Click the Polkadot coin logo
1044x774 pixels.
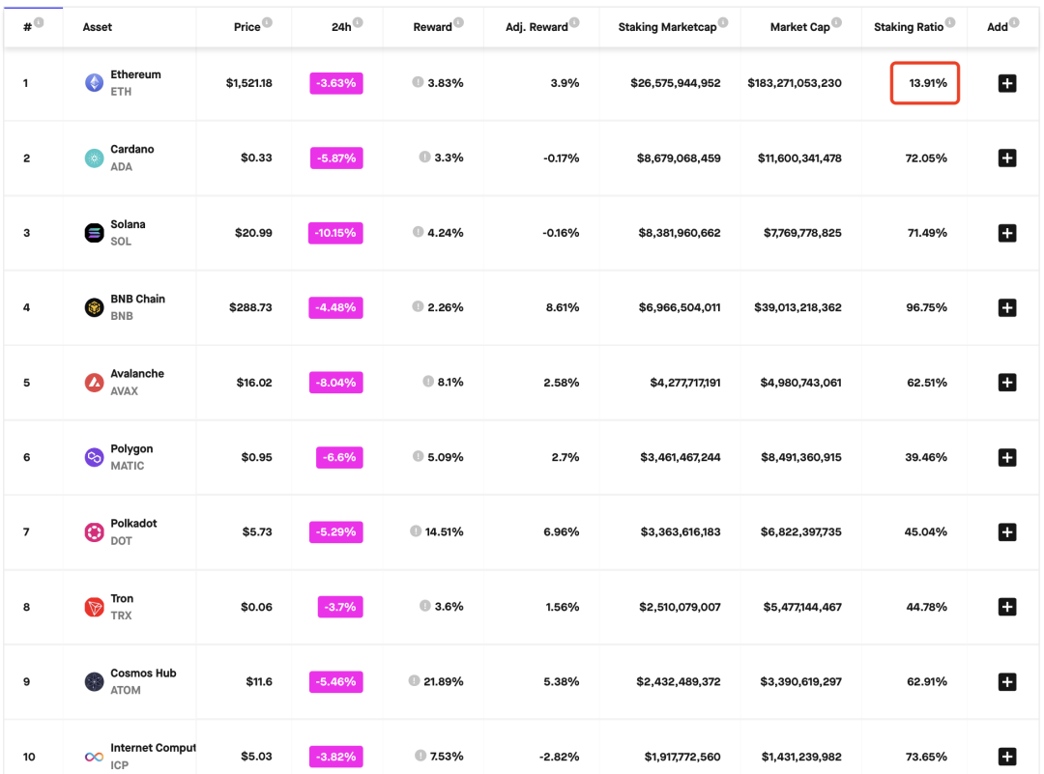pyautogui.click(x=94, y=531)
